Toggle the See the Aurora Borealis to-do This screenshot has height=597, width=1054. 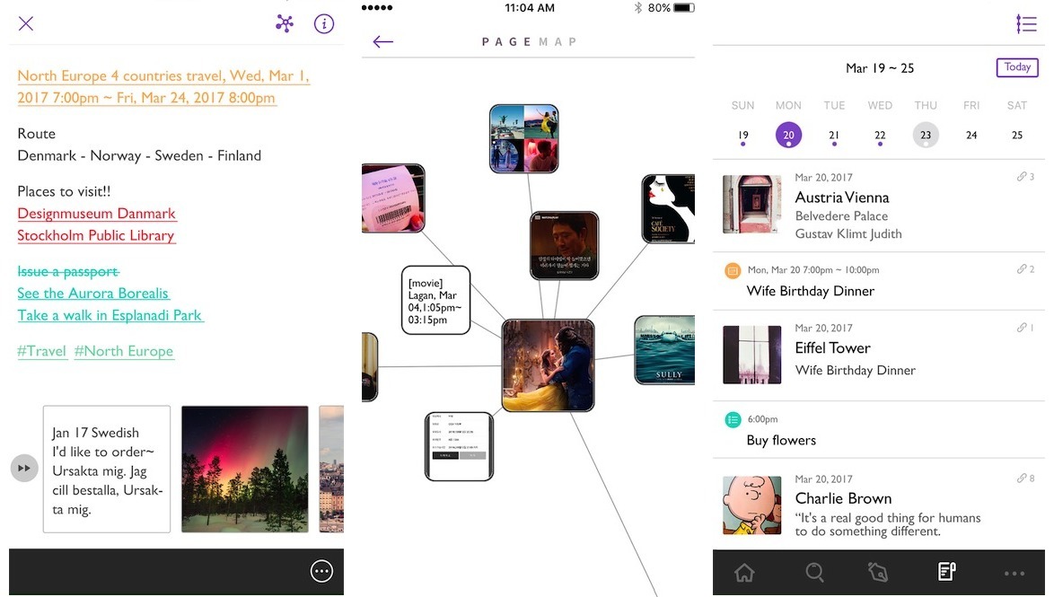point(92,294)
